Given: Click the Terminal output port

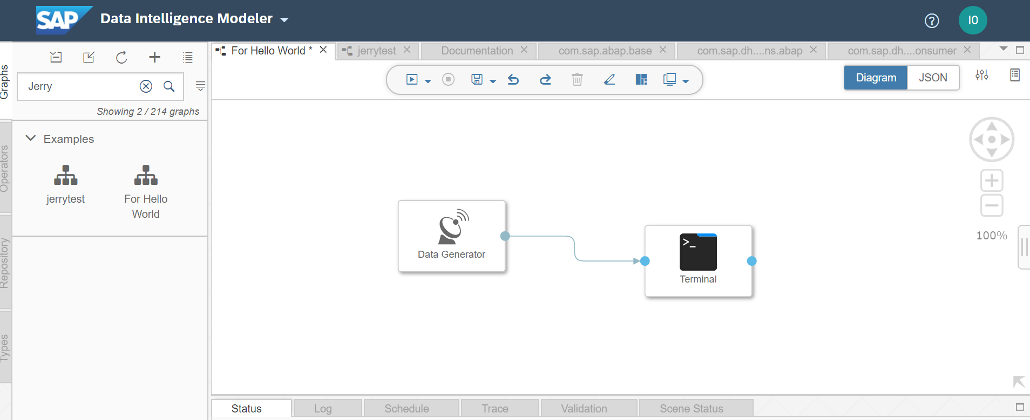Looking at the screenshot, I should click(752, 261).
